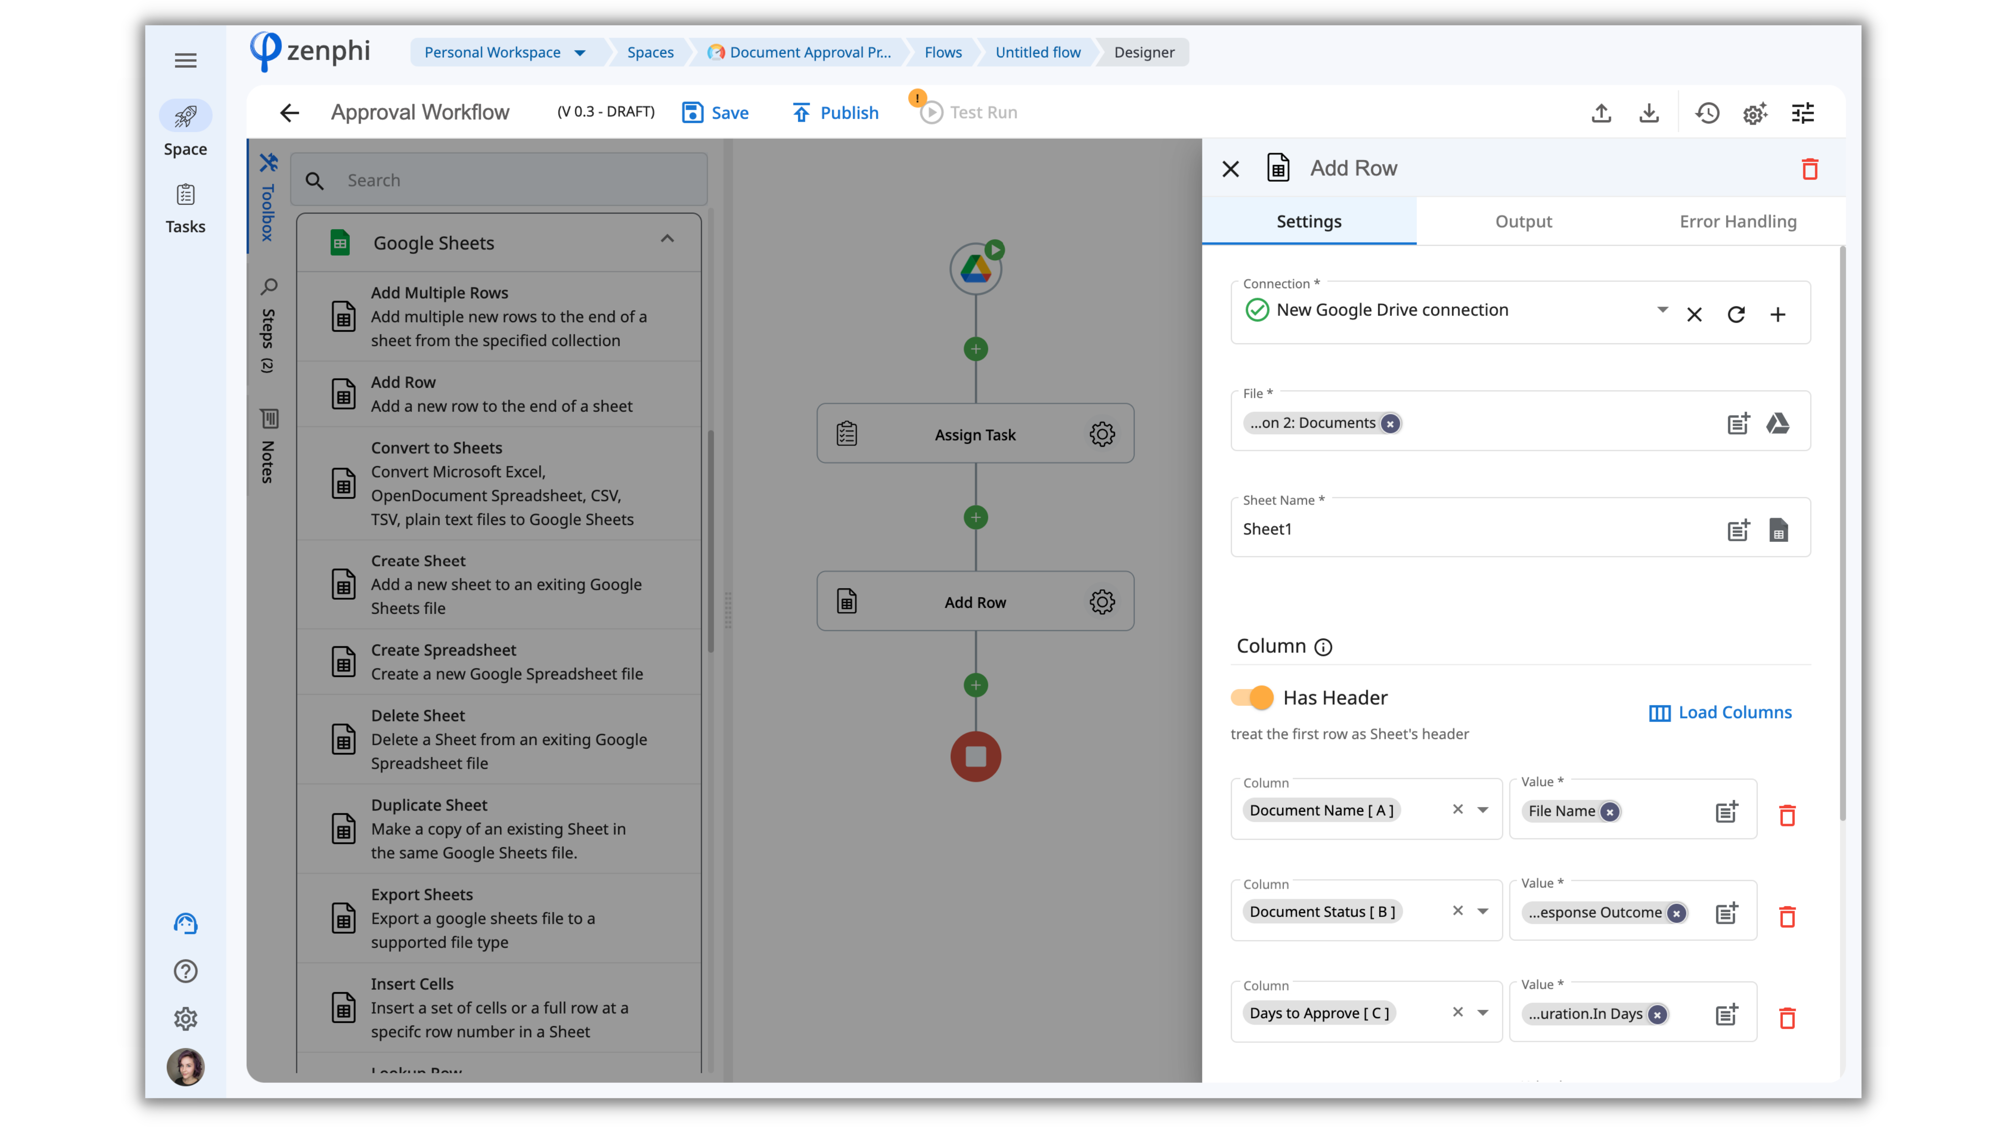Click the upload icon in top toolbar

tap(1601, 113)
